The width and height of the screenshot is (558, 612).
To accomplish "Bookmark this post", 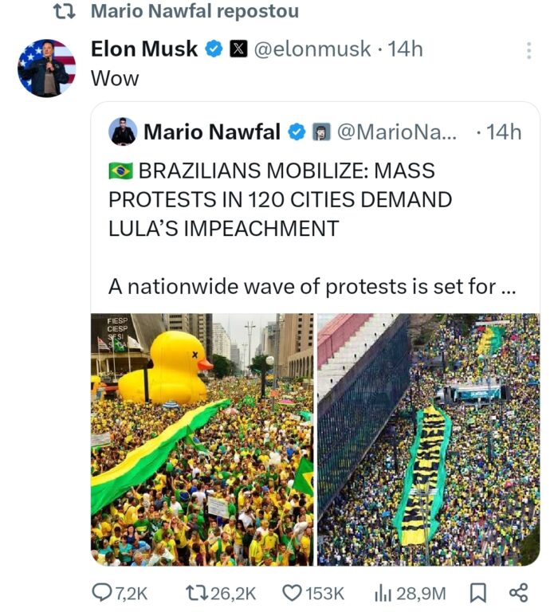I will click(x=478, y=592).
